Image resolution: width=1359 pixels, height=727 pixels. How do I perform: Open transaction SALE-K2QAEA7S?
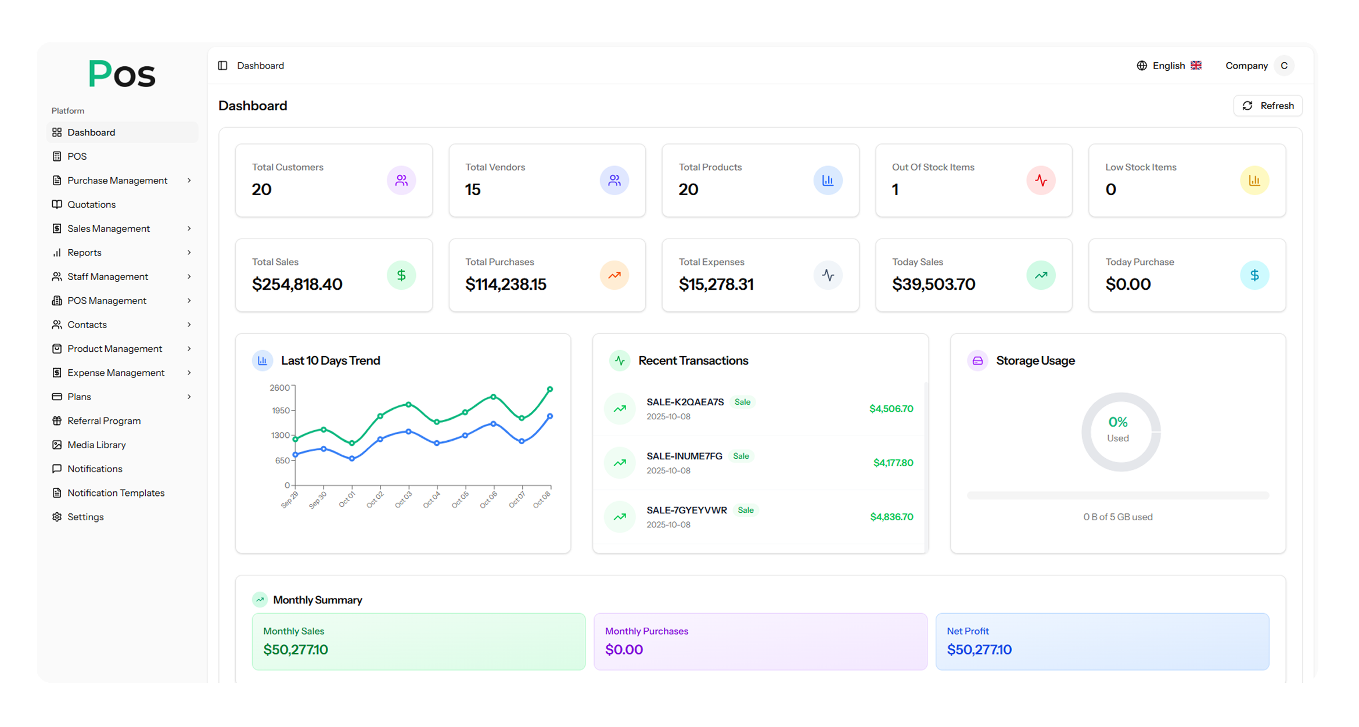(685, 402)
